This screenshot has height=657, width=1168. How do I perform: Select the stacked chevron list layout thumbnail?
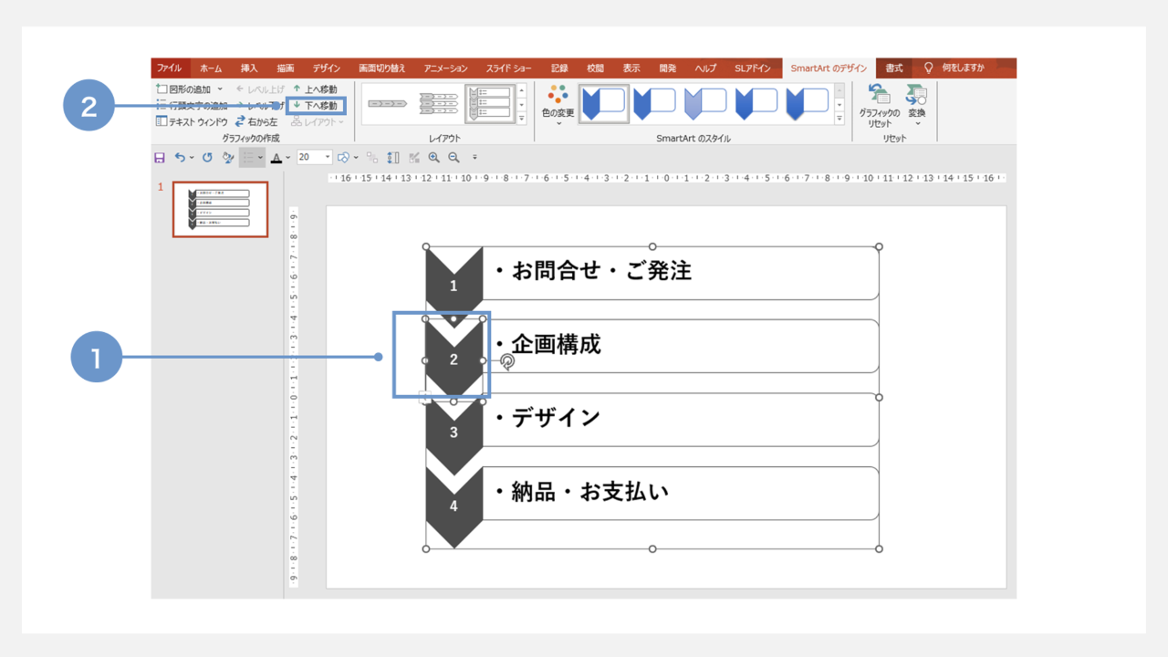click(x=438, y=104)
